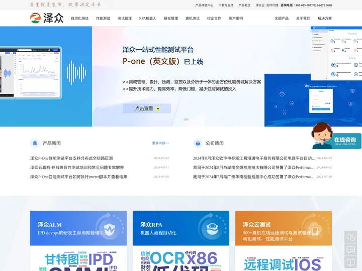Open the 全部产品 menu
362x271 pixels.
click(x=282, y=19)
